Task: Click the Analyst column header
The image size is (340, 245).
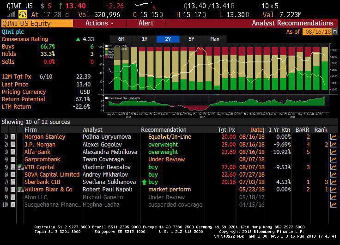Action: [92, 130]
